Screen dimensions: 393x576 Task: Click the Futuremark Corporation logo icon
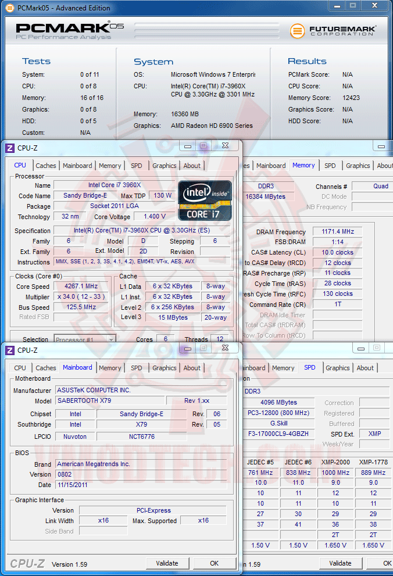click(x=297, y=31)
